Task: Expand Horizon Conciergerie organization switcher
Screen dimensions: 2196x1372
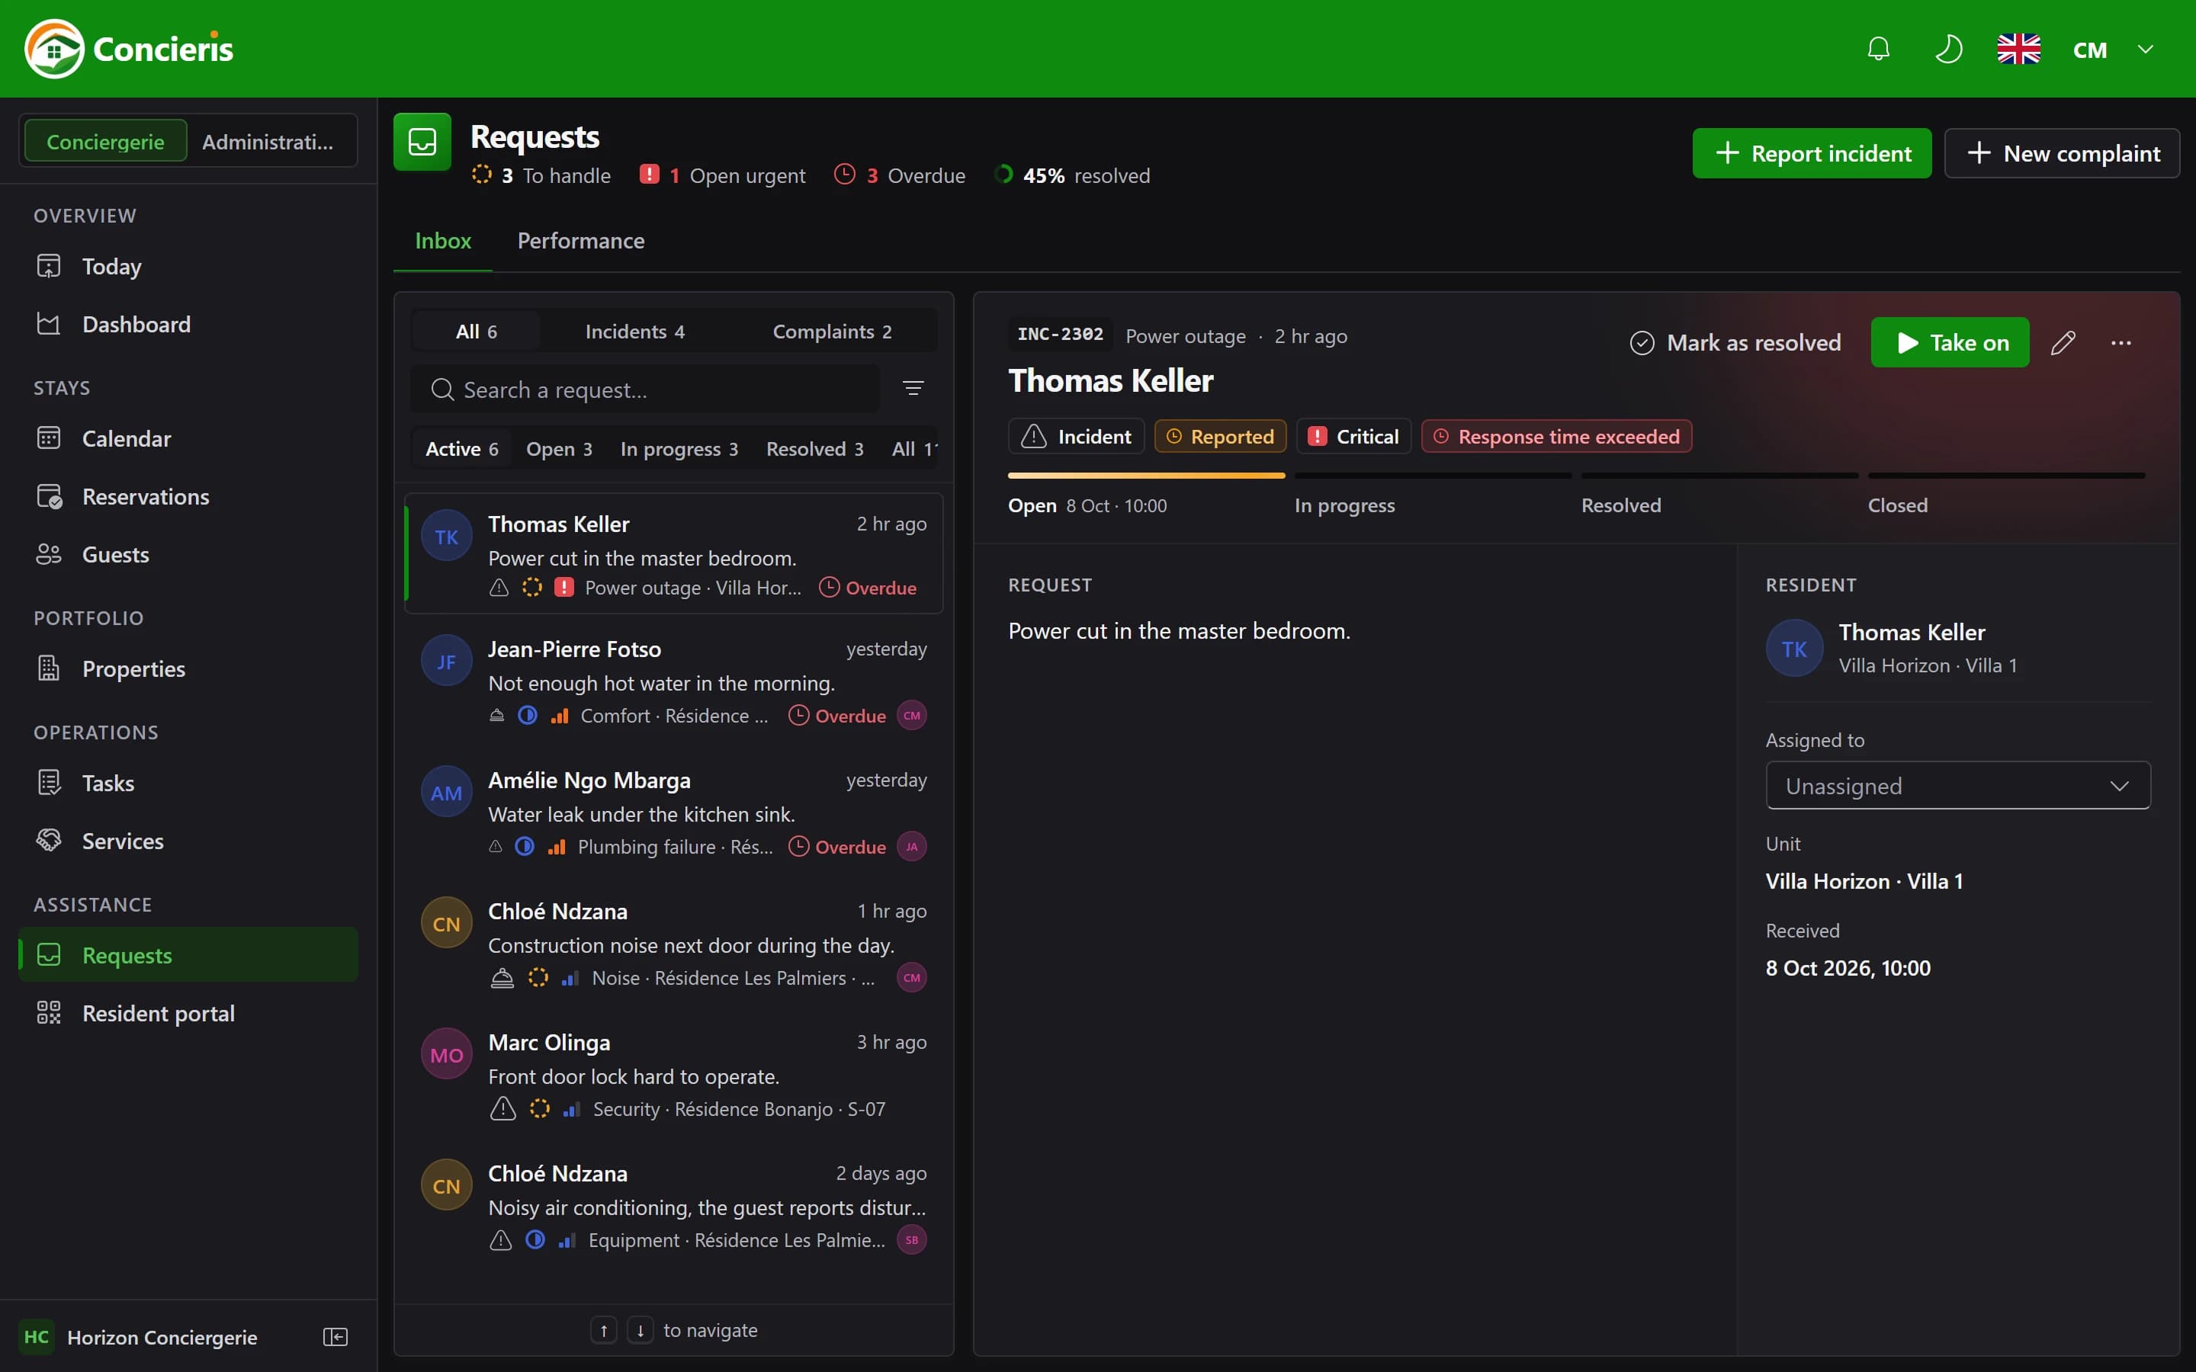Action: (162, 1337)
